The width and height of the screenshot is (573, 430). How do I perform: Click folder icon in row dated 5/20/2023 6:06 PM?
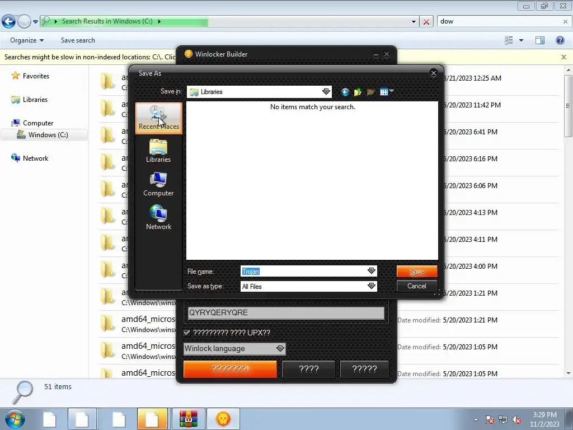tap(108, 189)
